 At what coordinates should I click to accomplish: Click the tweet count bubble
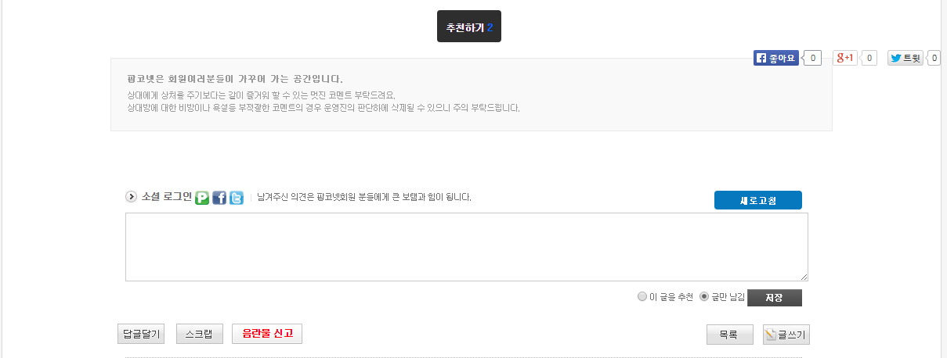(x=934, y=58)
